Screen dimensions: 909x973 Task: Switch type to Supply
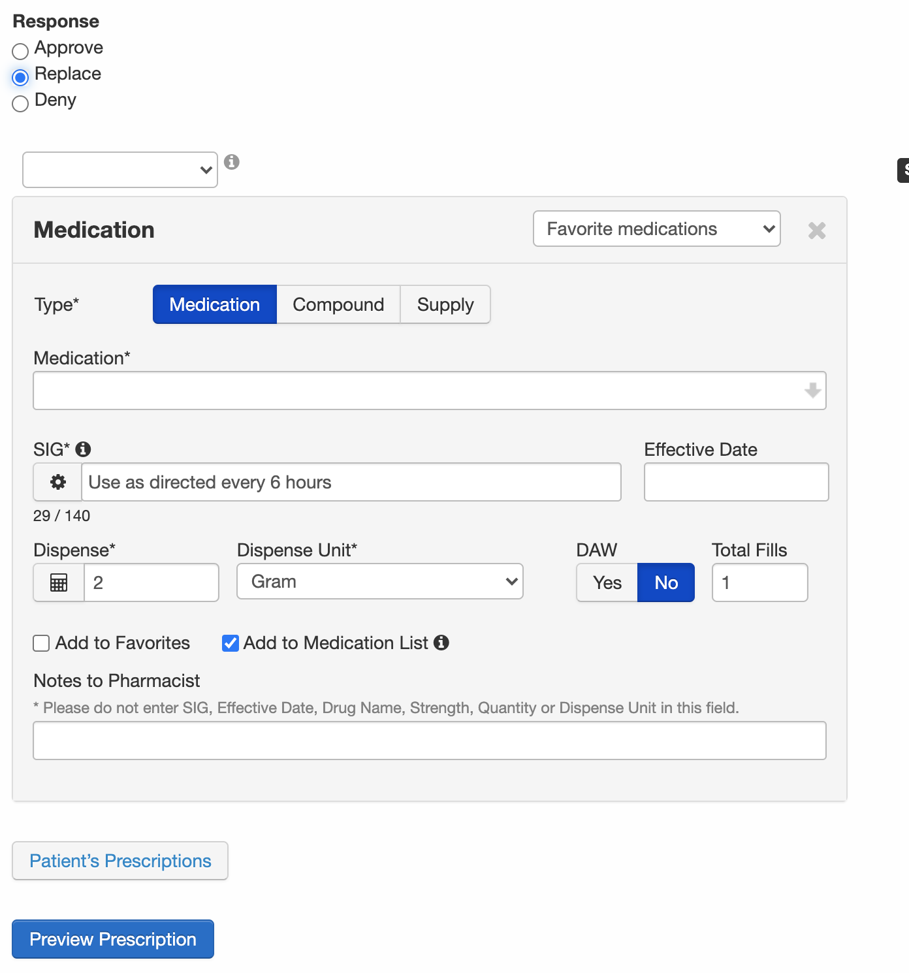click(x=445, y=304)
